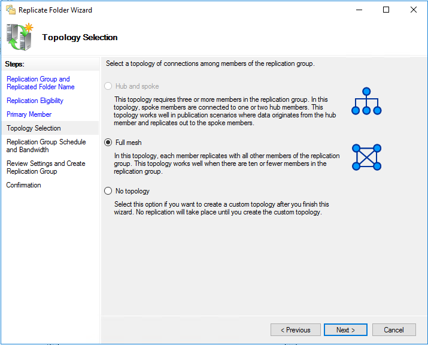Click the full mesh topology diagram icon

(366, 157)
